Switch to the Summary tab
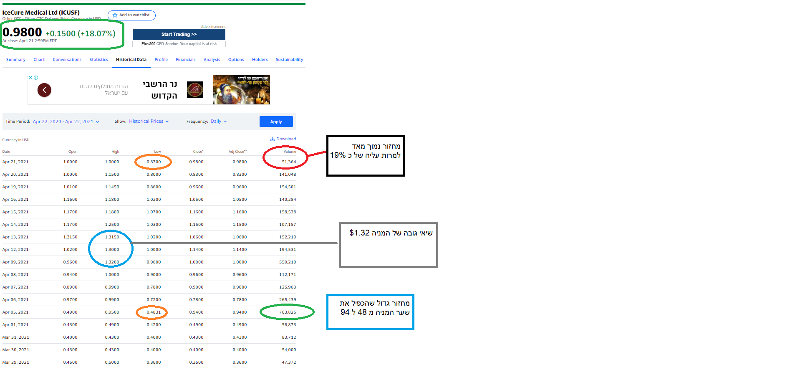Viewport: 790px width, 390px height. [16, 60]
